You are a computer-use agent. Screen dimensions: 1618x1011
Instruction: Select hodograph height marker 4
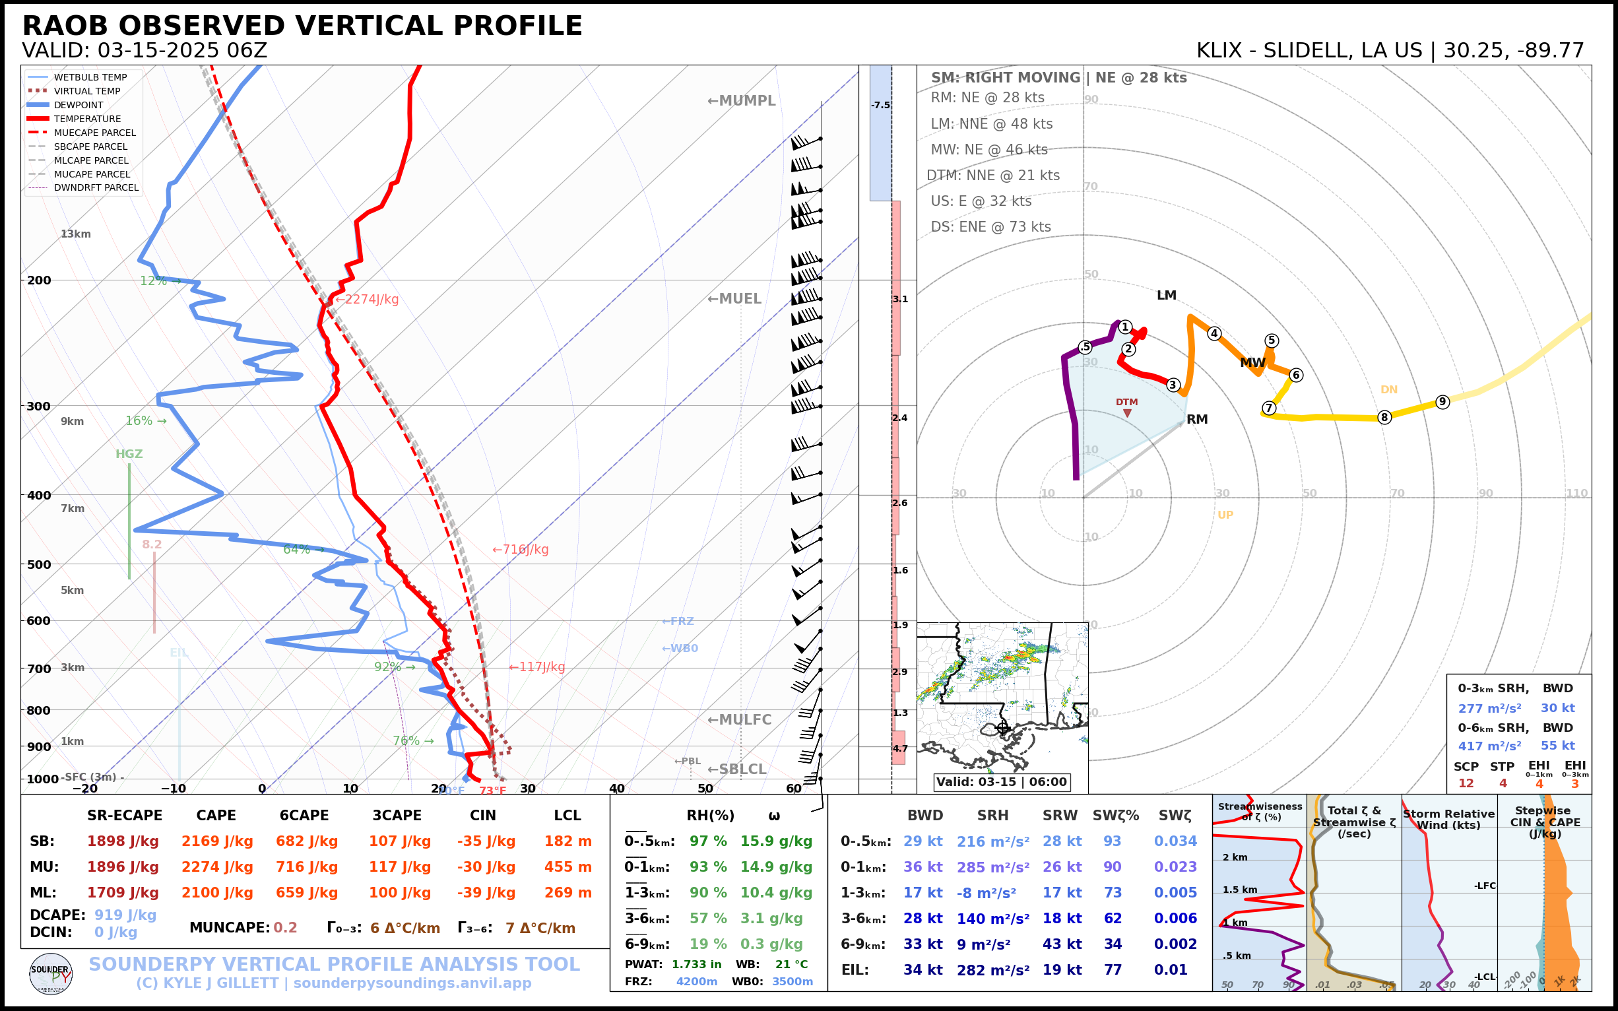point(1214,333)
